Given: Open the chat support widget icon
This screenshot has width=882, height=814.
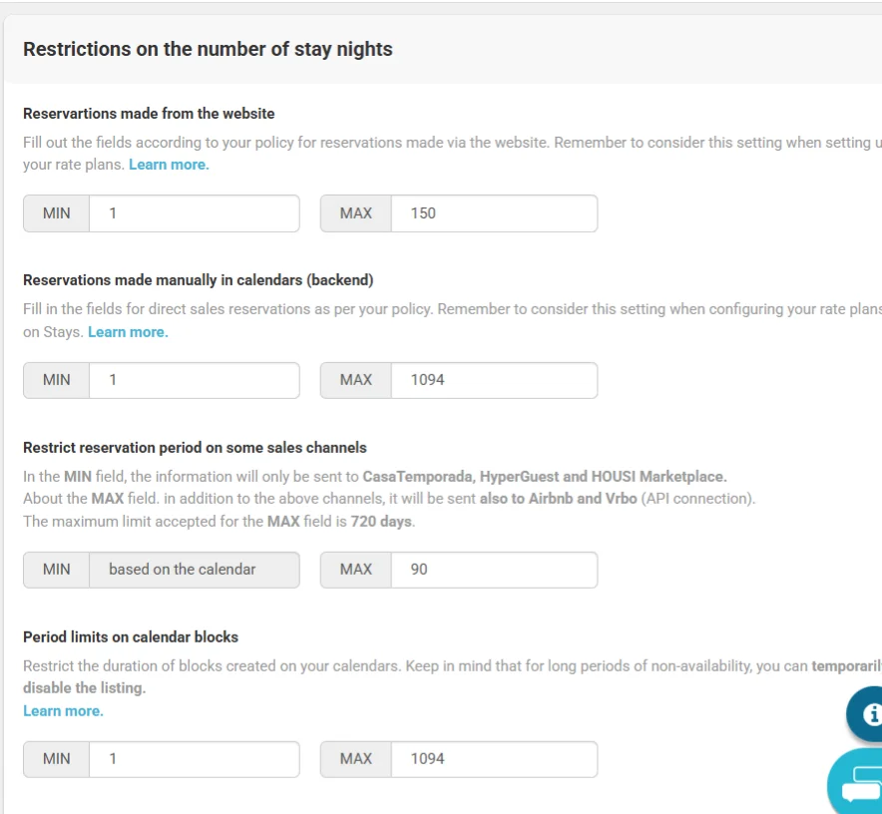Looking at the screenshot, I should coord(858,783).
